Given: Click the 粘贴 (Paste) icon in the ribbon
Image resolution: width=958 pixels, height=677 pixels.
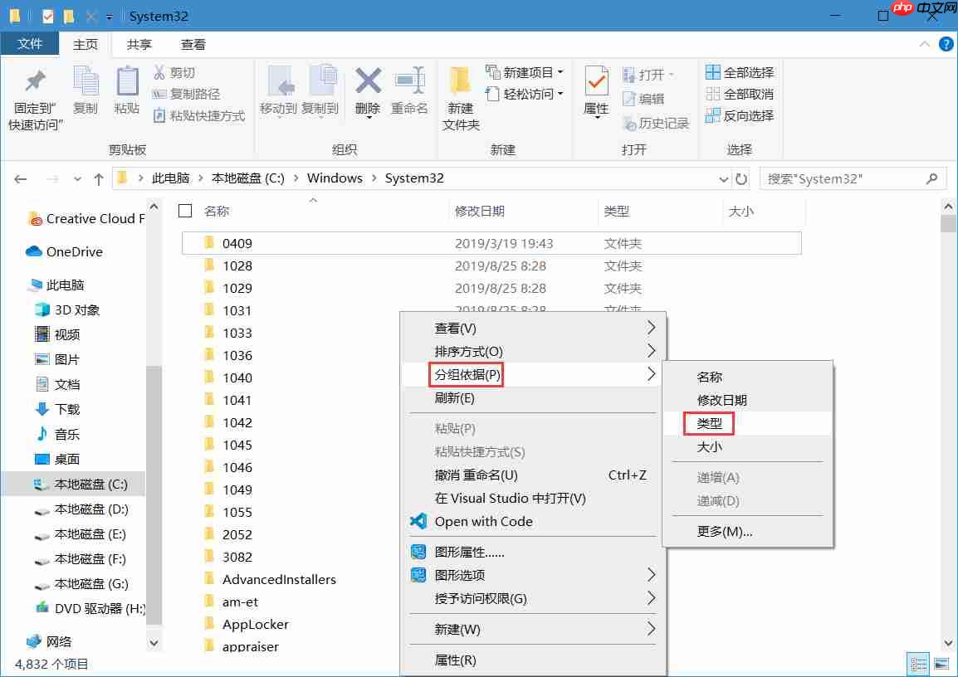Looking at the screenshot, I should point(126,94).
